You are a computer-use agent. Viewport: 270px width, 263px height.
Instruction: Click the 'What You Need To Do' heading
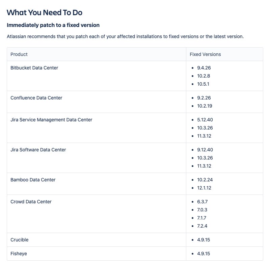(45, 12)
